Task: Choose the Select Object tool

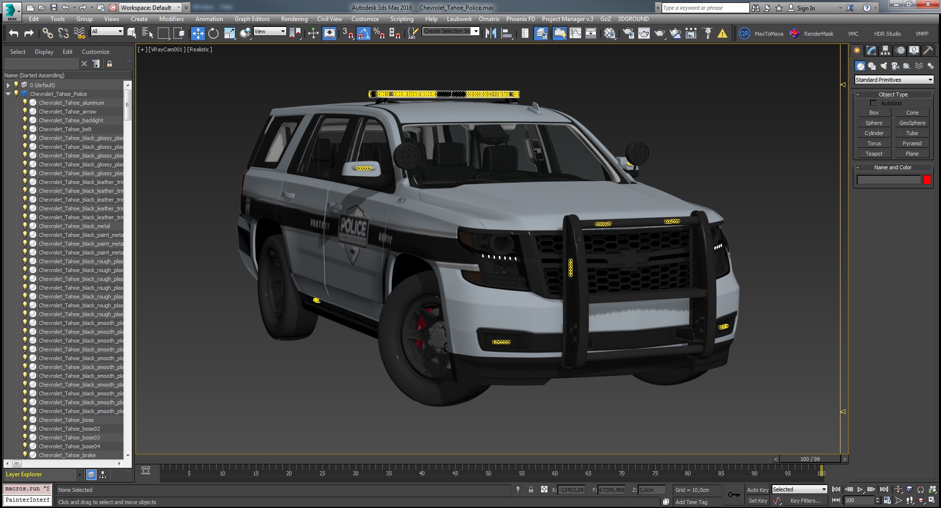Action: coord(132,33)
